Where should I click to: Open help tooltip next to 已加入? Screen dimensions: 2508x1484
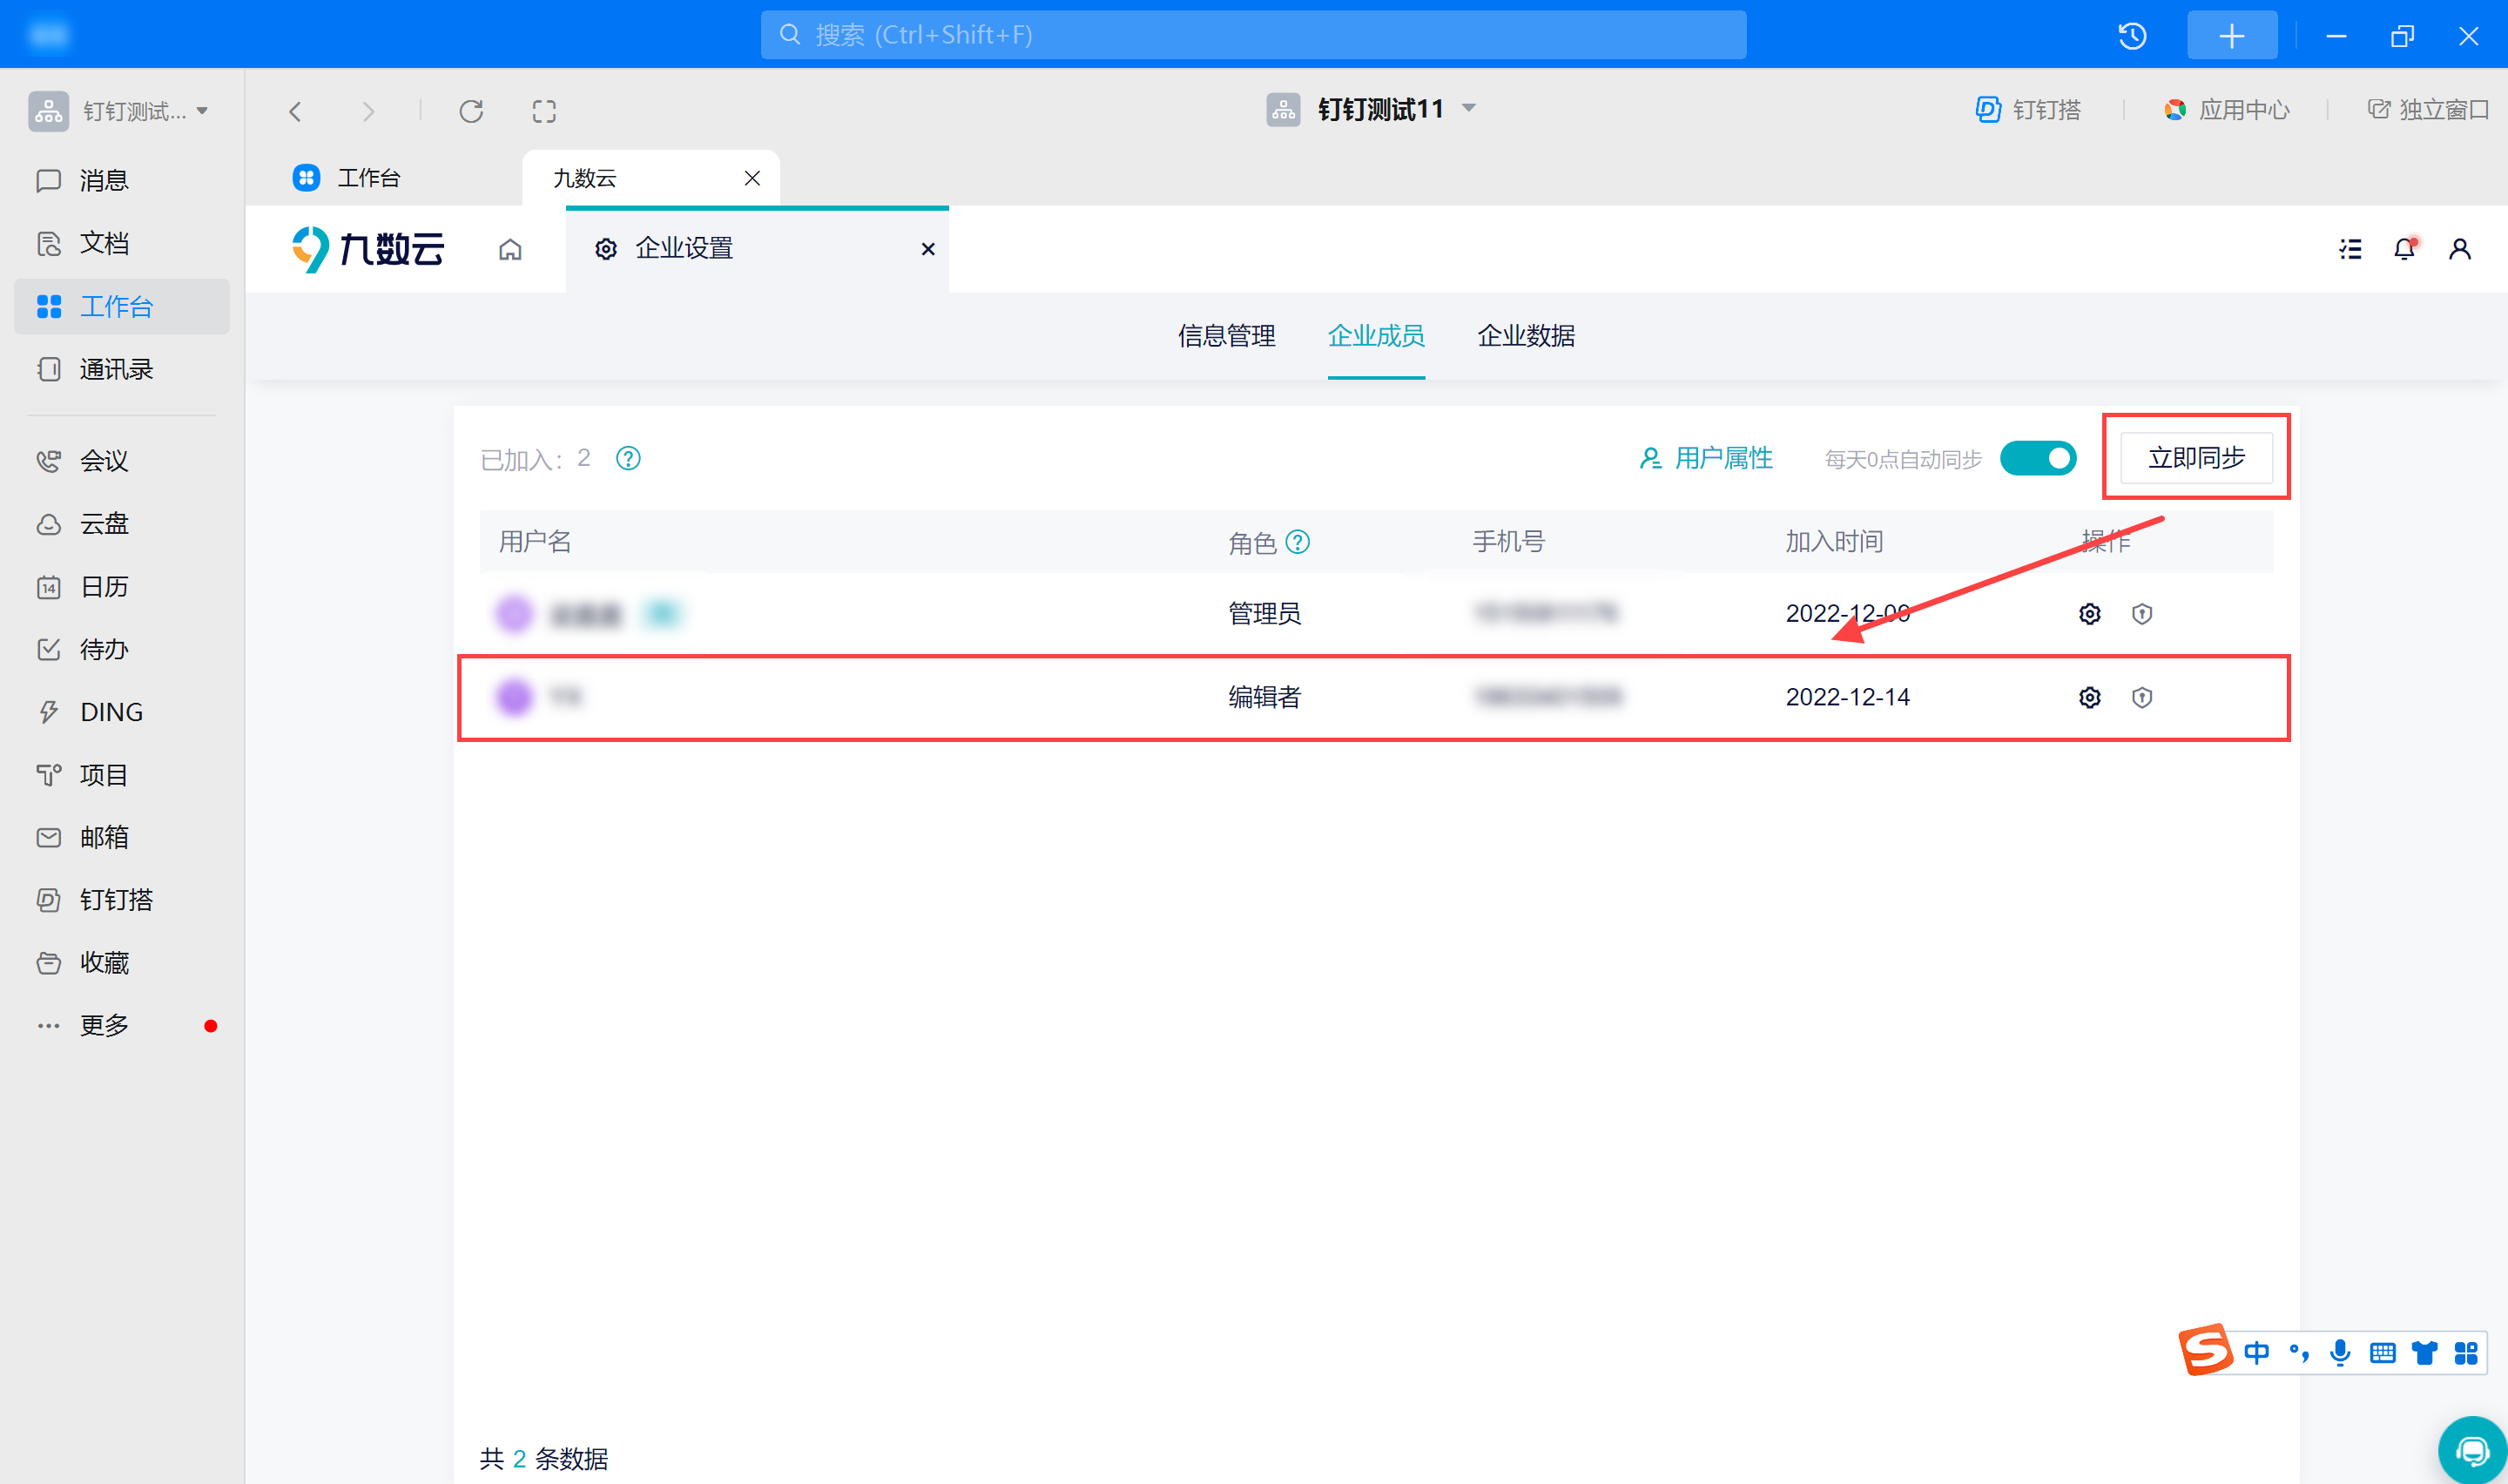[628, 459]
